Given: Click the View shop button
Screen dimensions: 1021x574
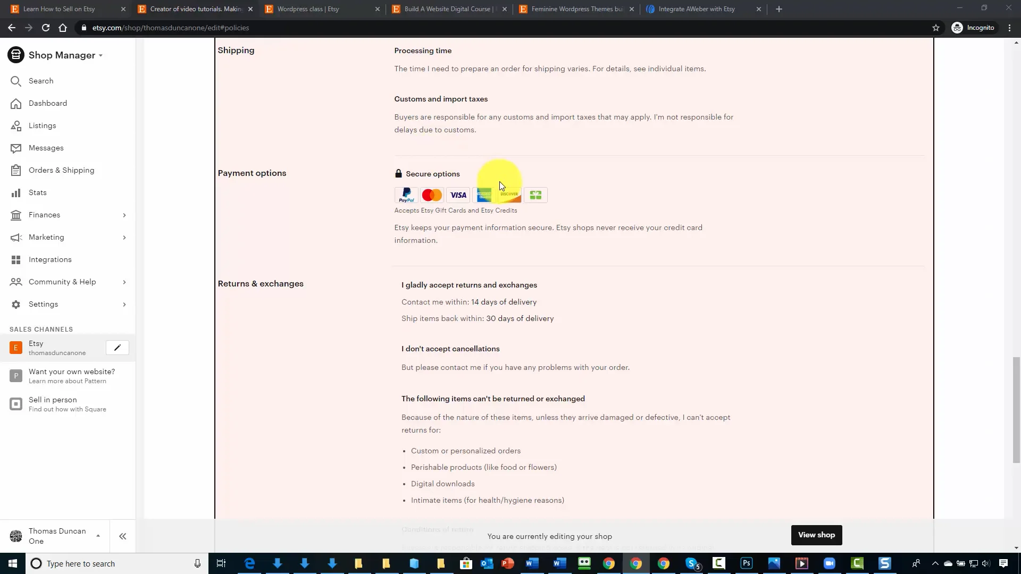Looking at the screenshot, I should pyautogui.click(x=816, y=535).
